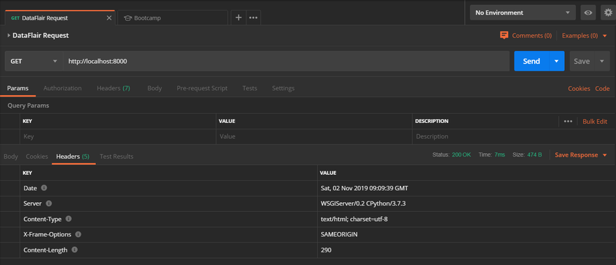The width and height of the screenshot is (616, 265).
Task: Click info icon next to Server header
Action: 49,203
